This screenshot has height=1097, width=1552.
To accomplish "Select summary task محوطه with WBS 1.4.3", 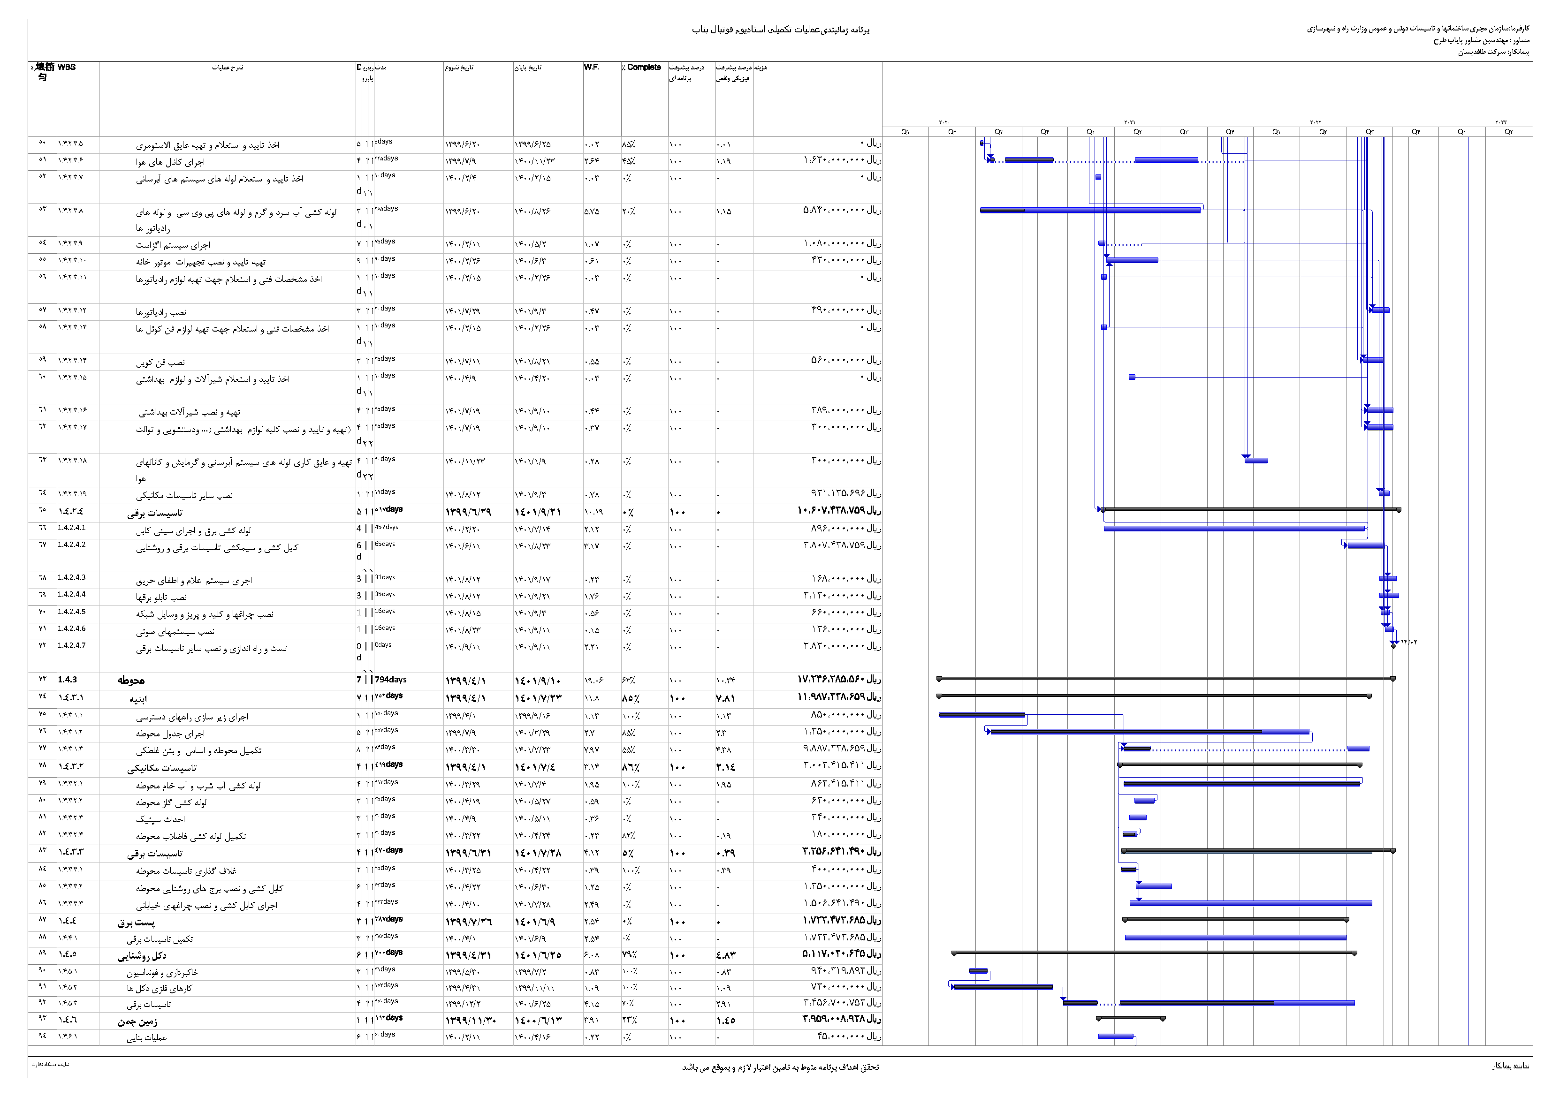I will 131,681.
